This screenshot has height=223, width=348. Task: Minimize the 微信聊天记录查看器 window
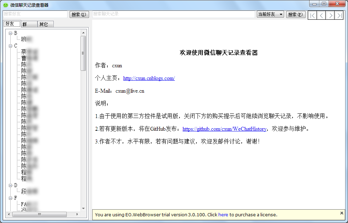click(314, 4)
